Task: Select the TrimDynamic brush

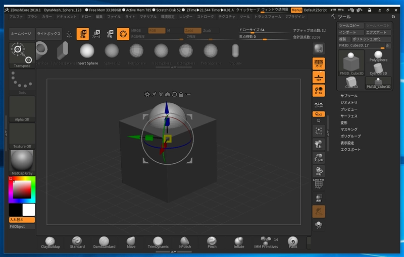Action: (158, 242)
